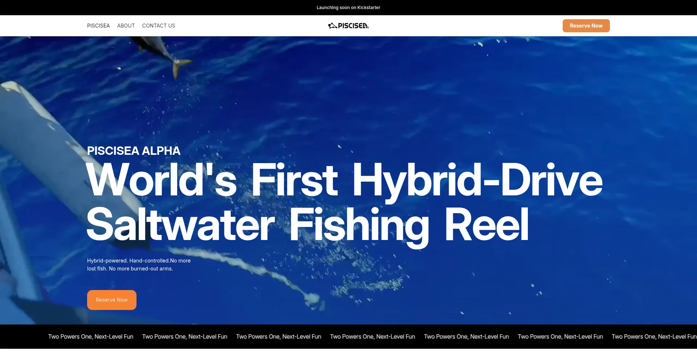Click the word Kickstarter in the top bar

[x=369, y=8]
